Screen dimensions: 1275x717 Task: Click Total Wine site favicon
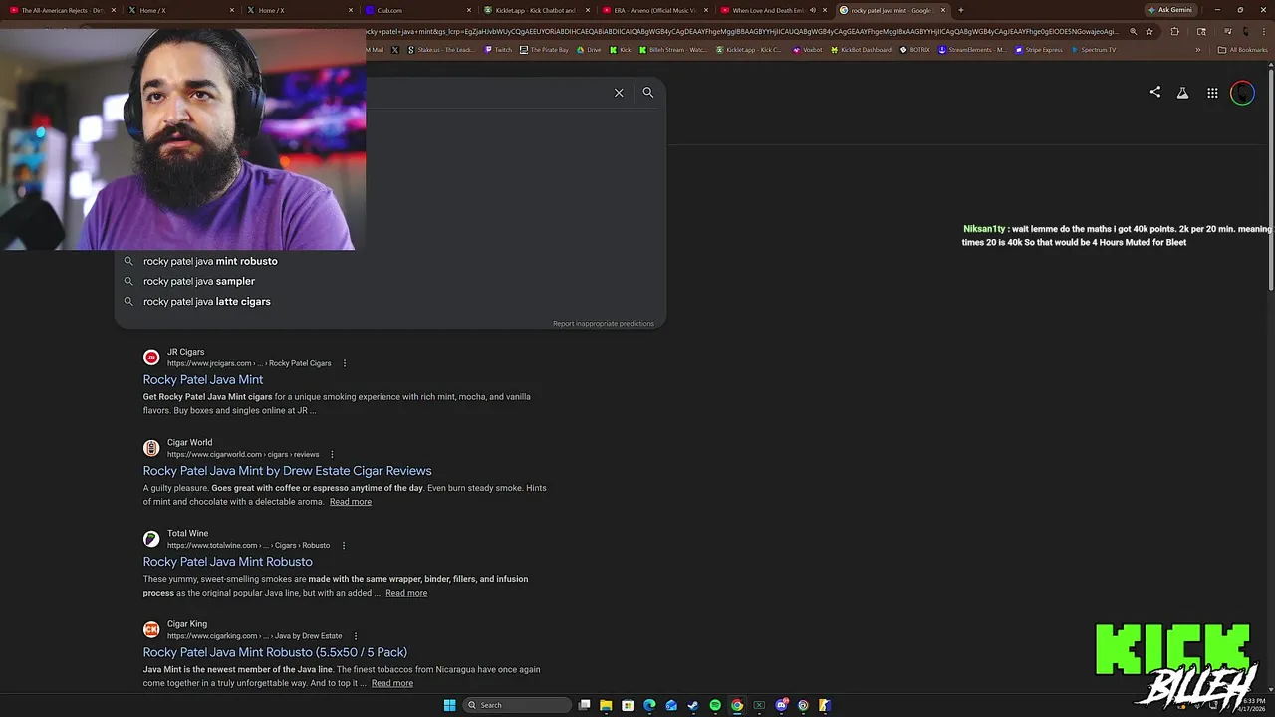click(151, 539)
